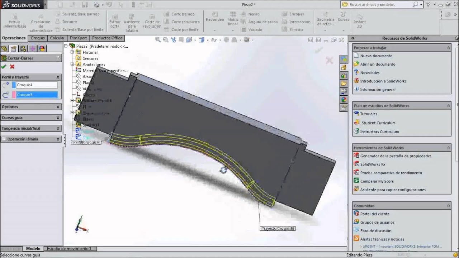Screen dimensions: 459x258
Task: Open the PropertyManager tab icon
Action: click(x=14, y=49)
